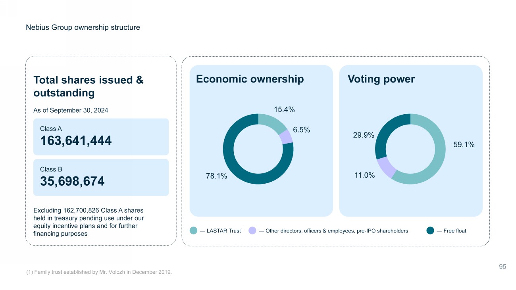This screenshot has width=516, height=290.
Task: Click the dark teal Free float legend dot
Action: pos(430,230)
